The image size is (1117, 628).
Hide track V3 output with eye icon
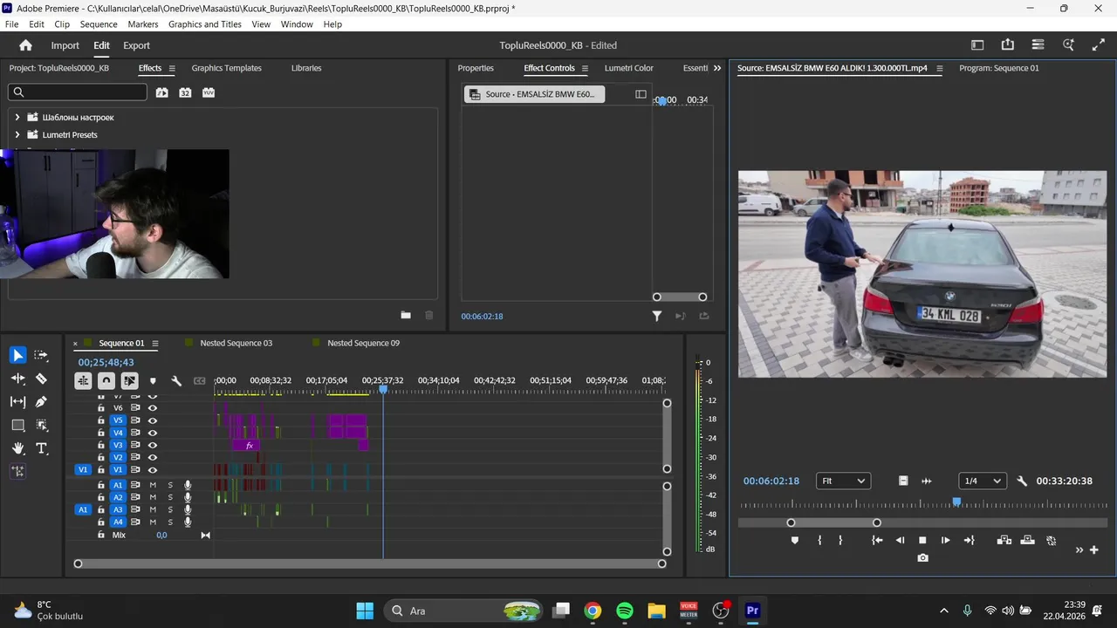[153, 445]
